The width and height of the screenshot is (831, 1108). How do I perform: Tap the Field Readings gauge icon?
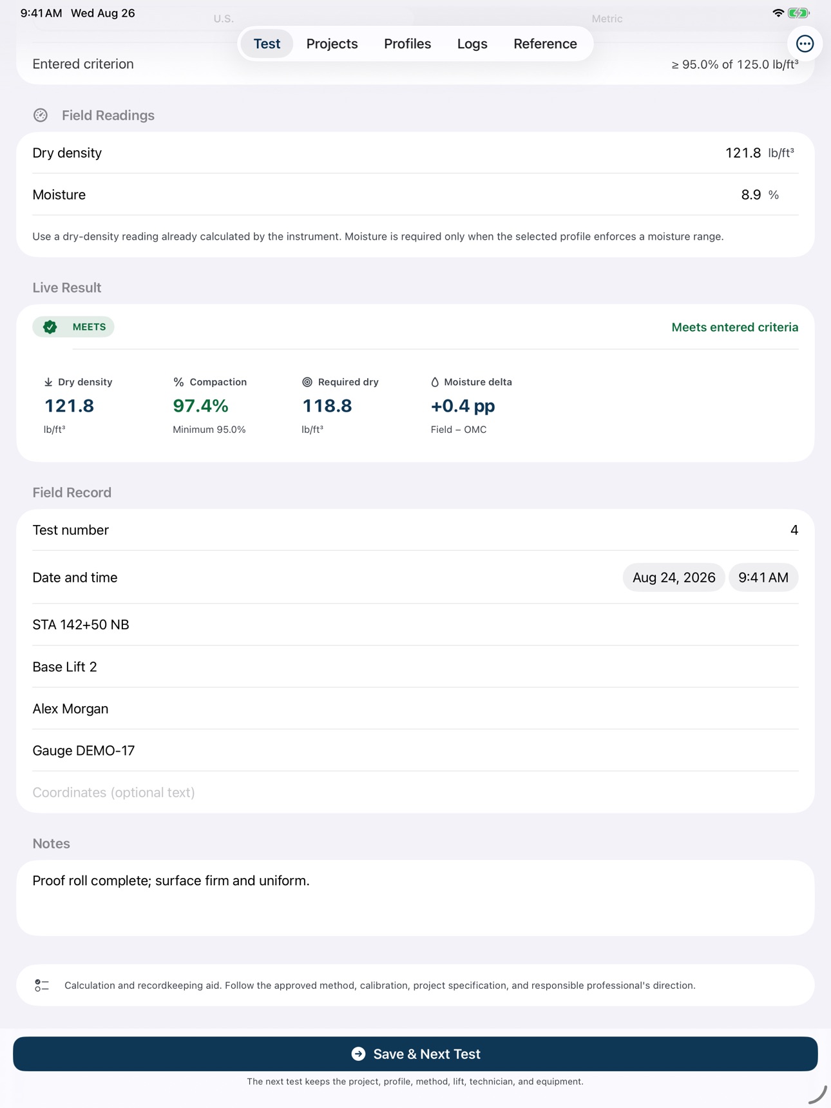click(x=41, y=115)
